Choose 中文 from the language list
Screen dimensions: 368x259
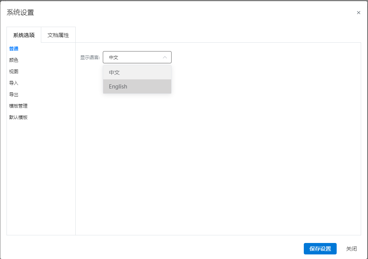coord(137,72)
